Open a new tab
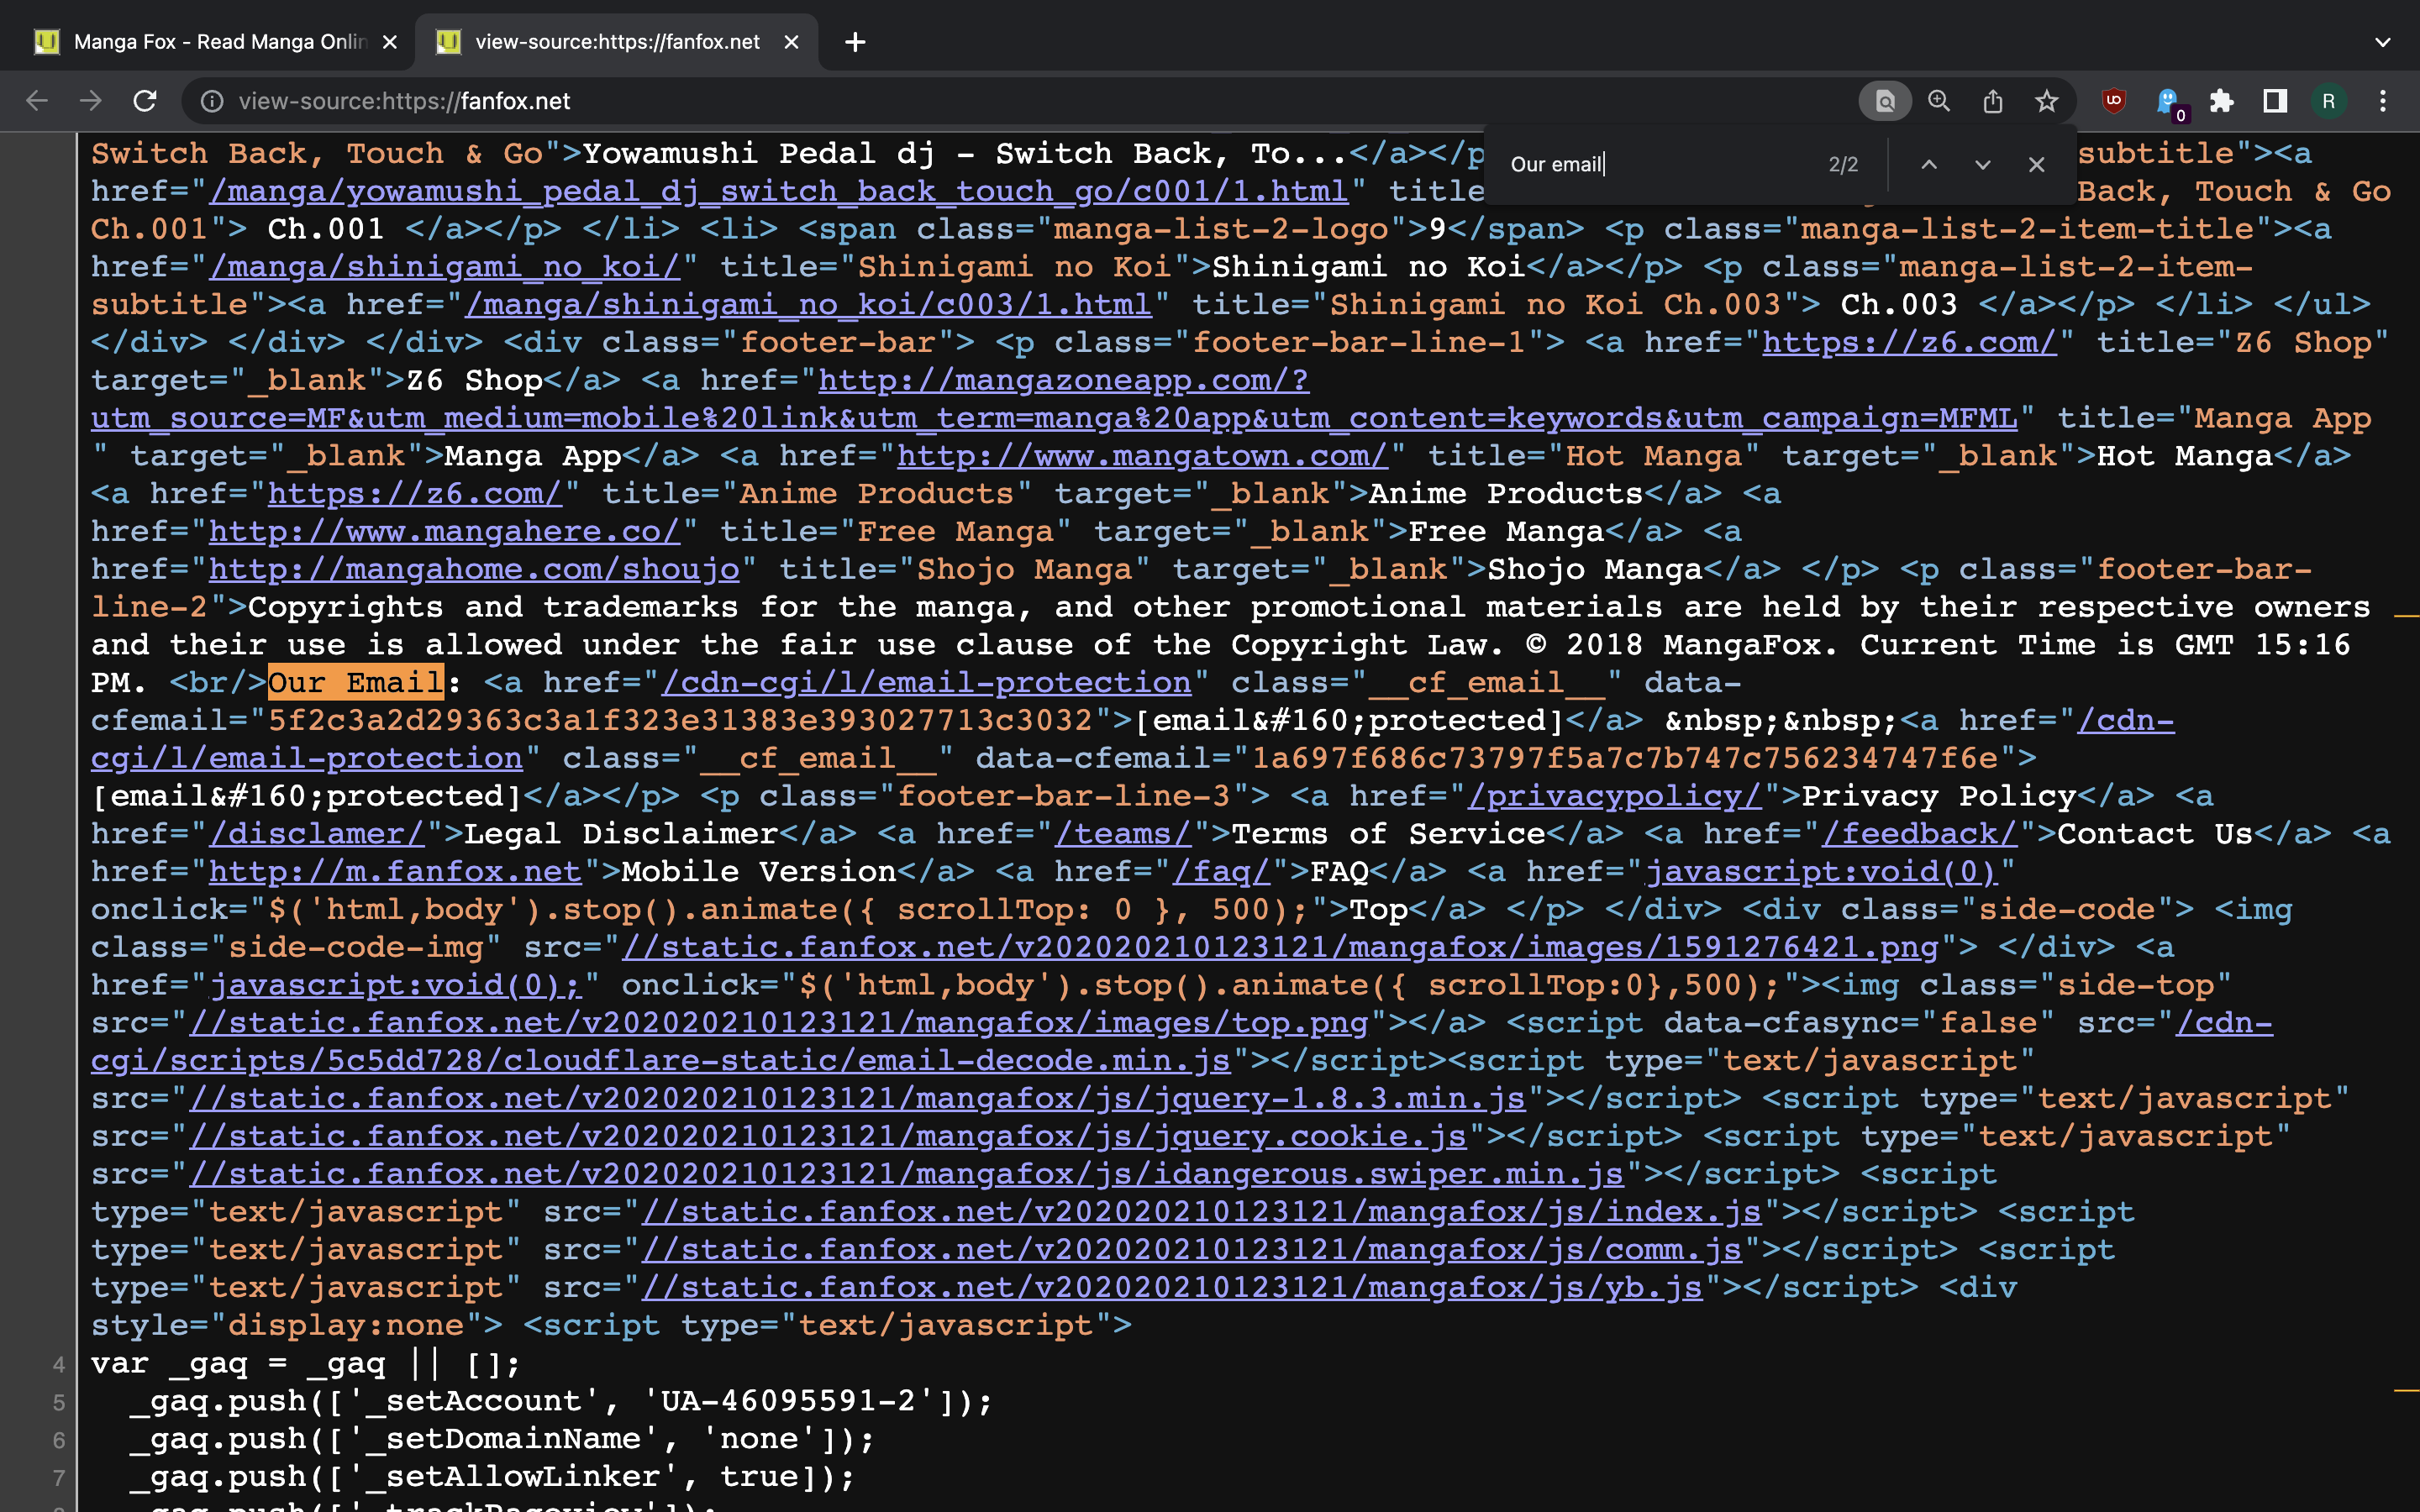The height and width of the screenshot is (1512, 2420). tap(855, 42)
